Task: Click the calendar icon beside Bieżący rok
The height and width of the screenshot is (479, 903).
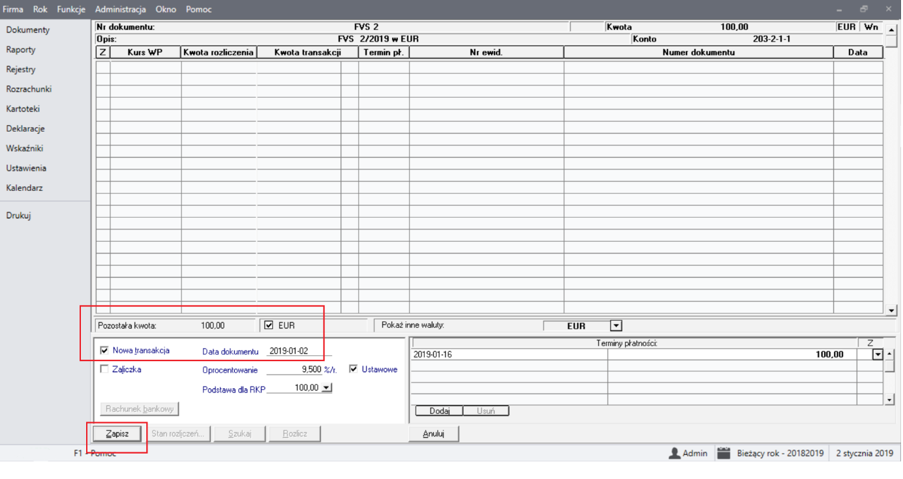Action: tap(723, 453)
